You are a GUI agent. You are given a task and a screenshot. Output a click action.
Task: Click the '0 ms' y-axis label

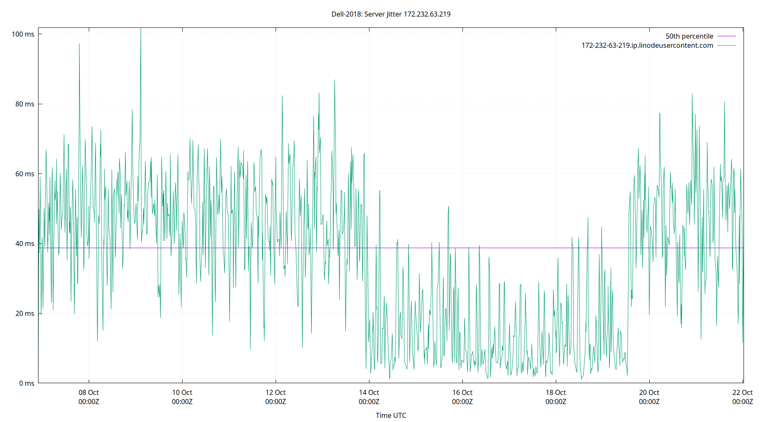(27, 383)
